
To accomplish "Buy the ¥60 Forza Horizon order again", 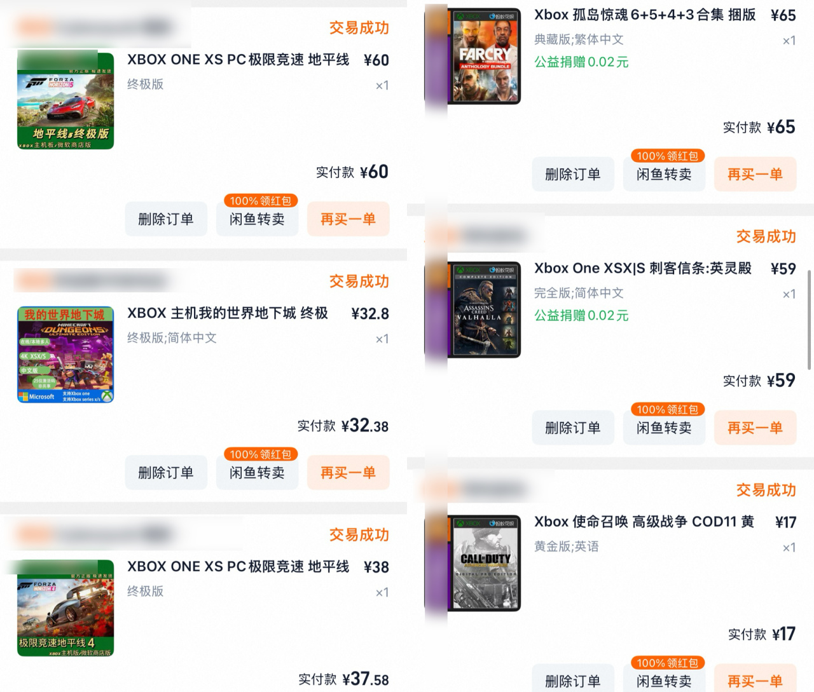I will click(348, 219).
